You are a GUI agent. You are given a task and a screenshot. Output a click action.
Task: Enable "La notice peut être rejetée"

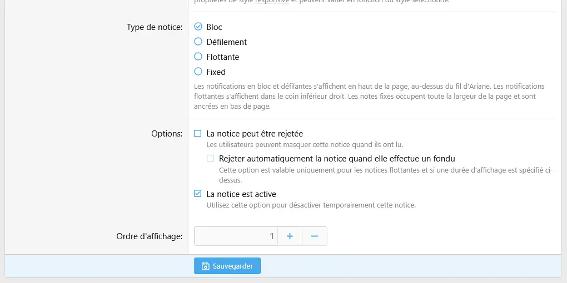(x=198, y=134)
